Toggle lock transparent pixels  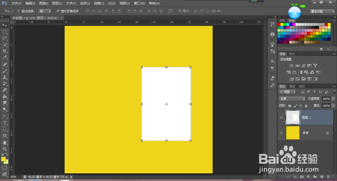click(290, 105)
